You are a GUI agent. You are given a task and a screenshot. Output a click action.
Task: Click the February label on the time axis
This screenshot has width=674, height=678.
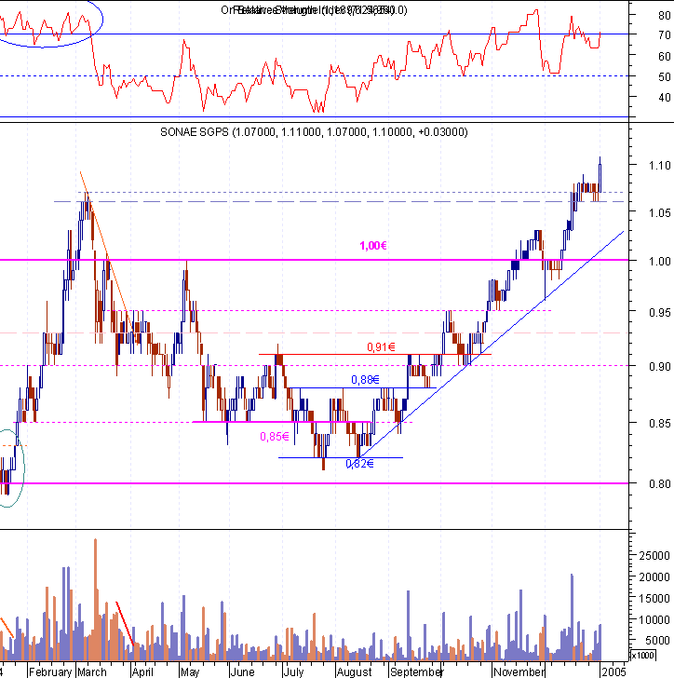(x=50, y=672)
